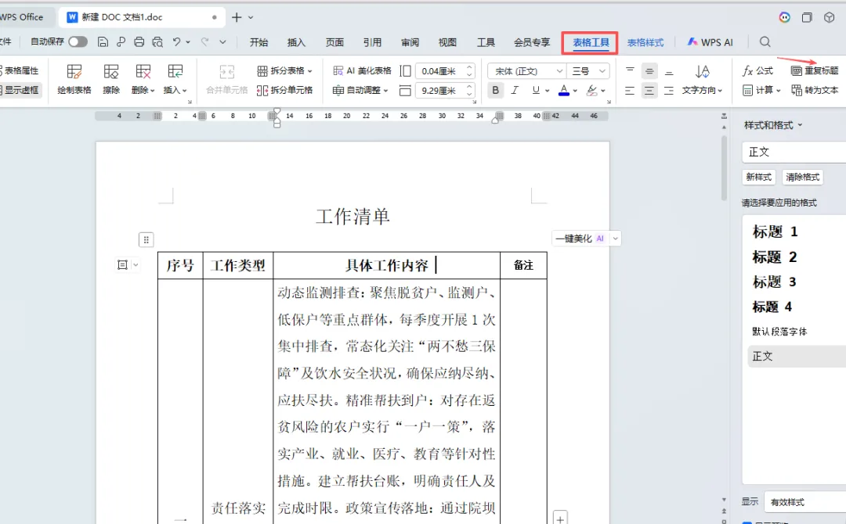Image resolution: width=846 pixels, height=524 pixels.
Task: Click the Clear Format (清除格式) button
Action: (x=802, y=177)
